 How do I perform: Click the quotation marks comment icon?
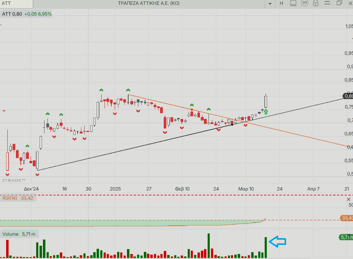pos(304,3)
